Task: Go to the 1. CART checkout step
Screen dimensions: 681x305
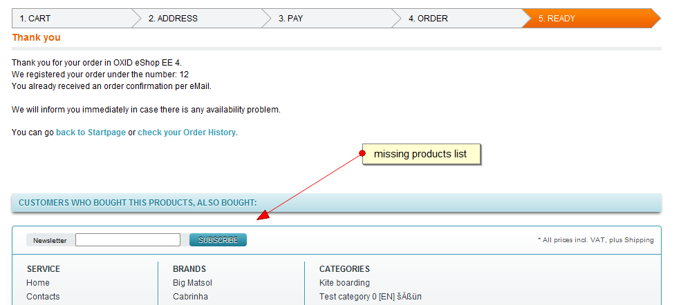Action: [x=35, y=19]
